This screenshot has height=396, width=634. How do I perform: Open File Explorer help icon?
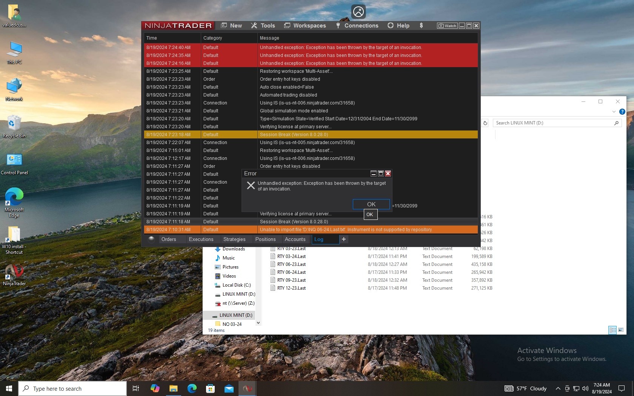[x=622, y=112]
